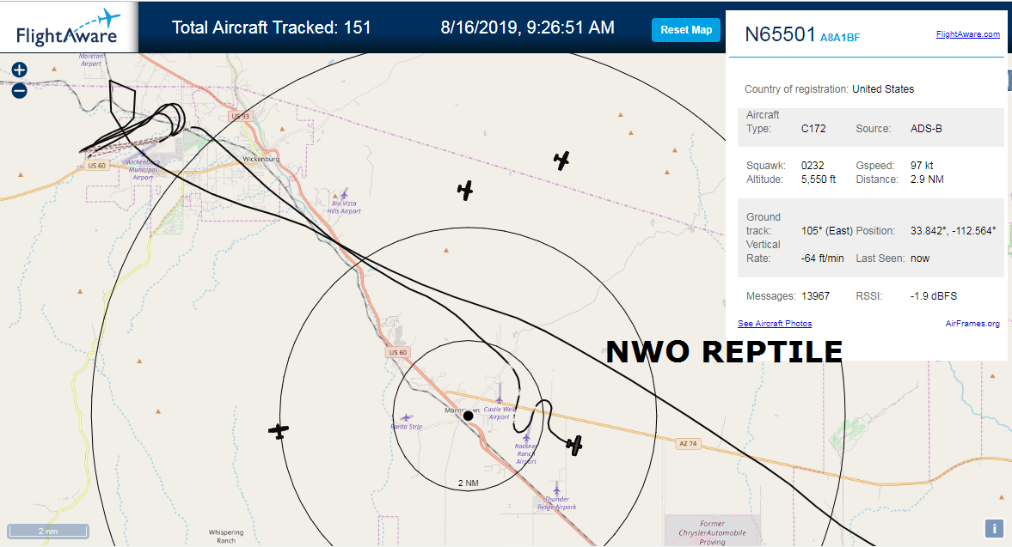Click the Santa Strip airport marker
Screen dimensions: 1012x547
click(405, 418)
